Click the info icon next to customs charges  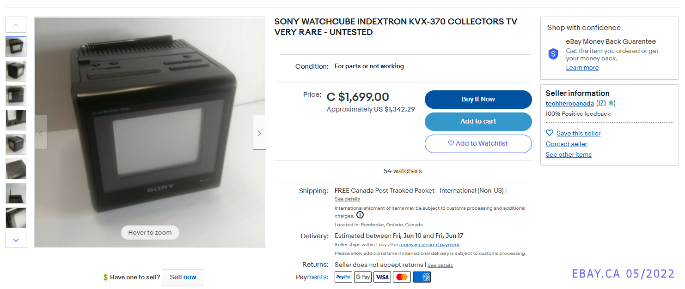point(360,215)
